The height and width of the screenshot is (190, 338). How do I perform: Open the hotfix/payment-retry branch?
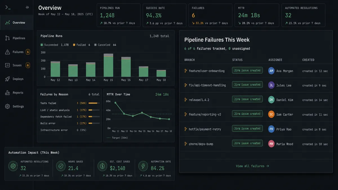pyautogui.click(x=205, y=129)
